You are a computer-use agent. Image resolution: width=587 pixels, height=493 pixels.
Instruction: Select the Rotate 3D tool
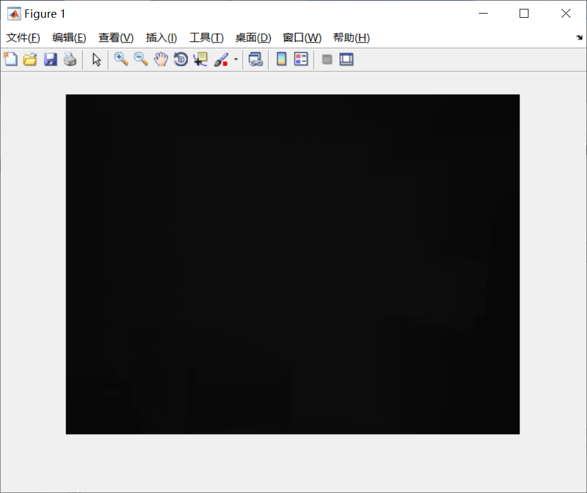tap(181, 59)
